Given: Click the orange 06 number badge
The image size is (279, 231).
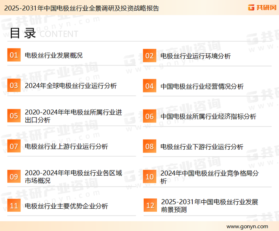Looking at the screenshot, I should click(150, 116).
